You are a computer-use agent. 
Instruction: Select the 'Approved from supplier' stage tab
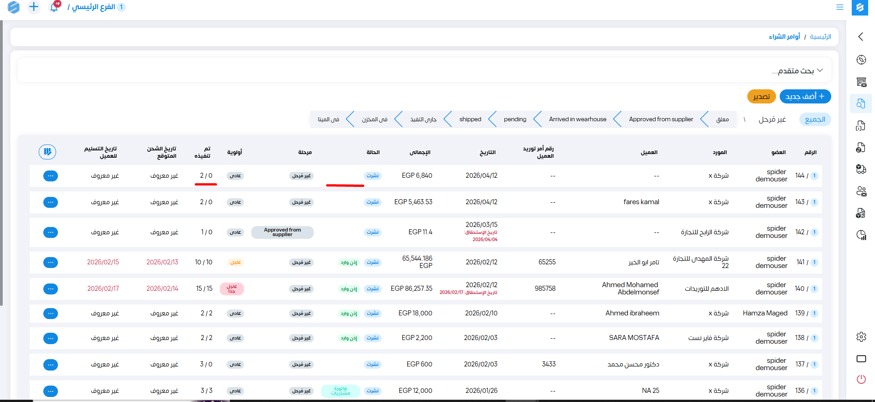tap(661, 119)
